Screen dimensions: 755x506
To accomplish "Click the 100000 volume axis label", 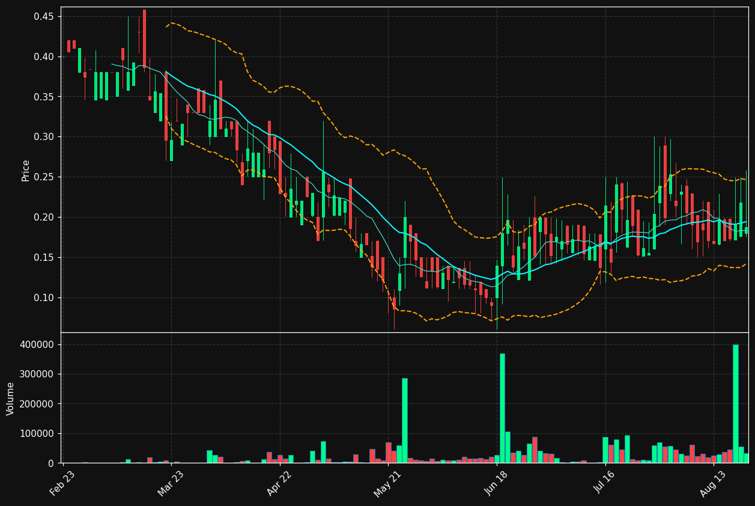I will pos(37,434).
